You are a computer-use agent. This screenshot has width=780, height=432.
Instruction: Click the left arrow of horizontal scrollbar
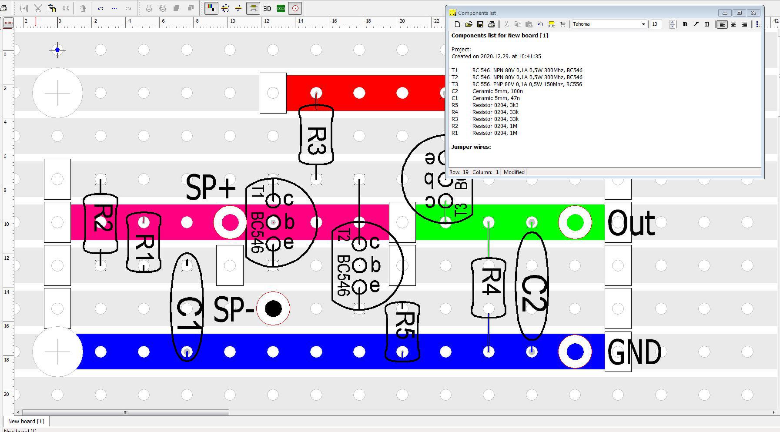17,412
